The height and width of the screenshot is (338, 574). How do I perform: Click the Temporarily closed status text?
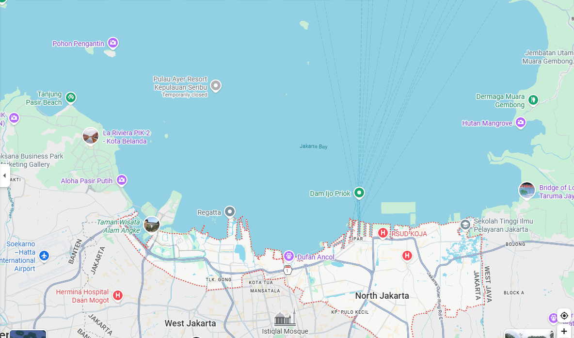point(185,95)
